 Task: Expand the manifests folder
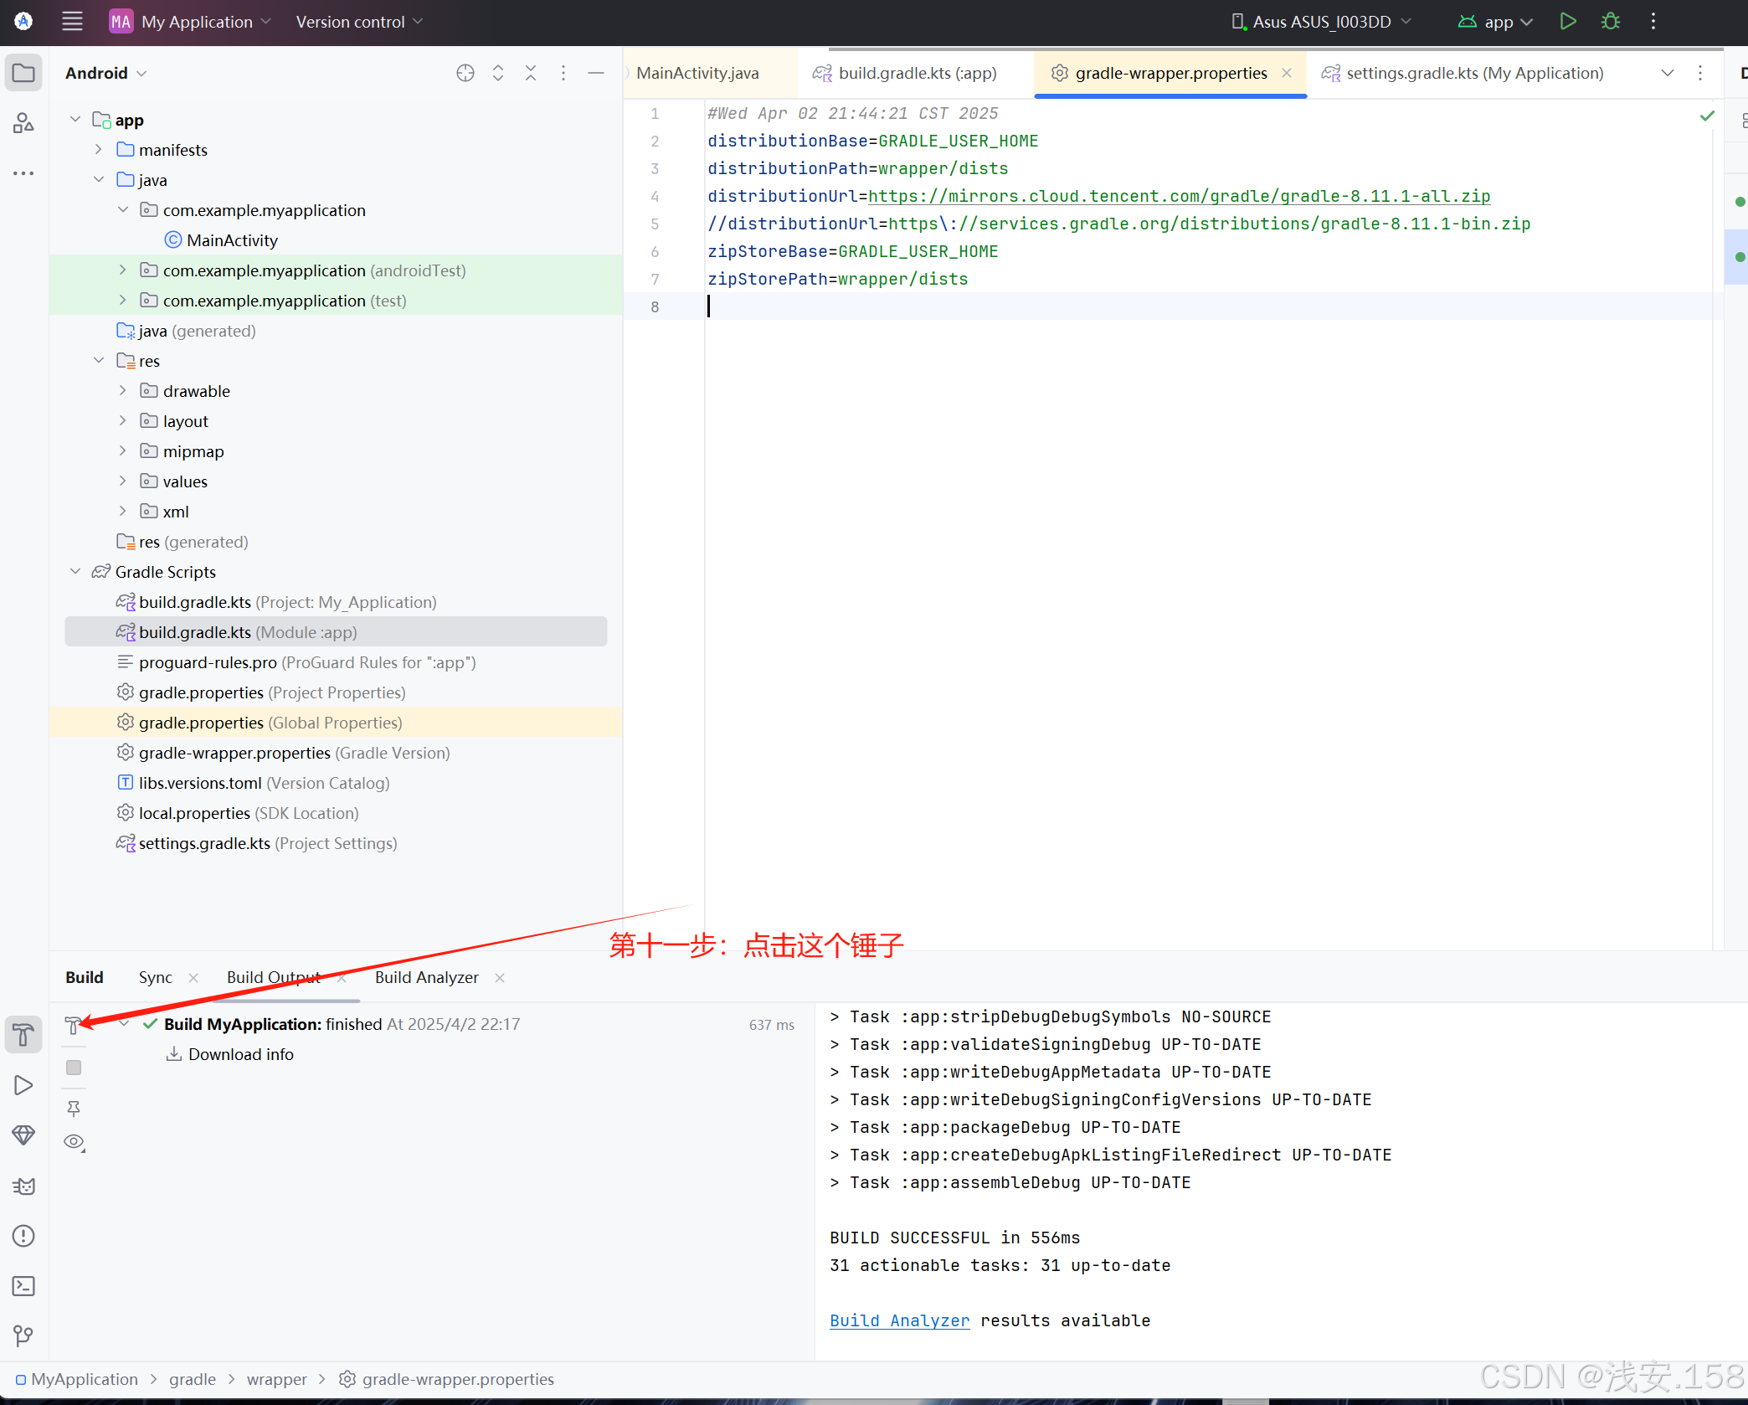(99, 150)
